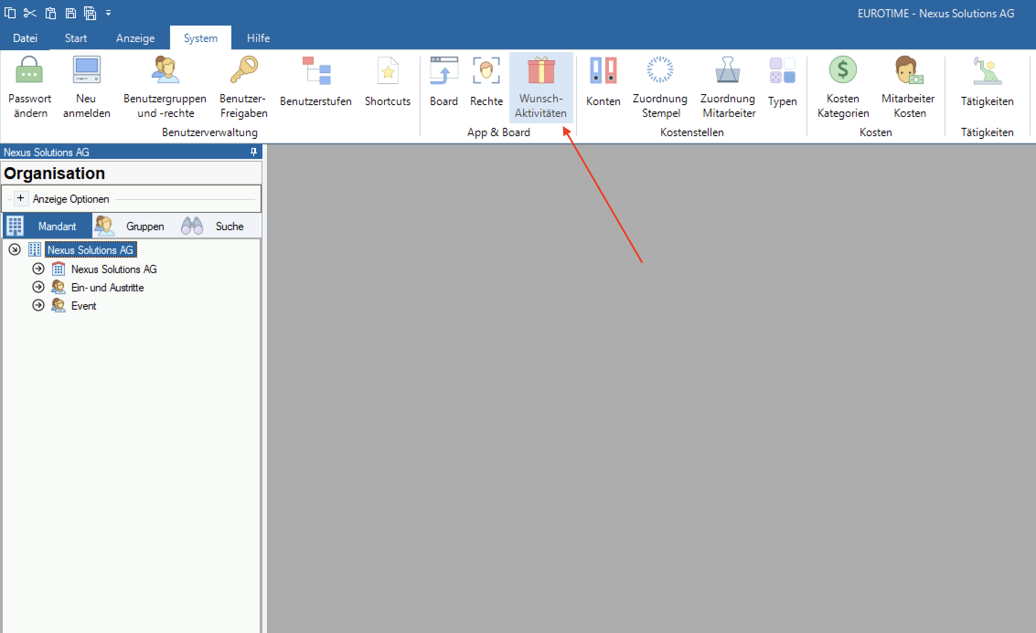The width and height of the screenshot is (1036, 633).
Task: Open the Hilfe ribbon tab
Action: click(x=258, y=38)
